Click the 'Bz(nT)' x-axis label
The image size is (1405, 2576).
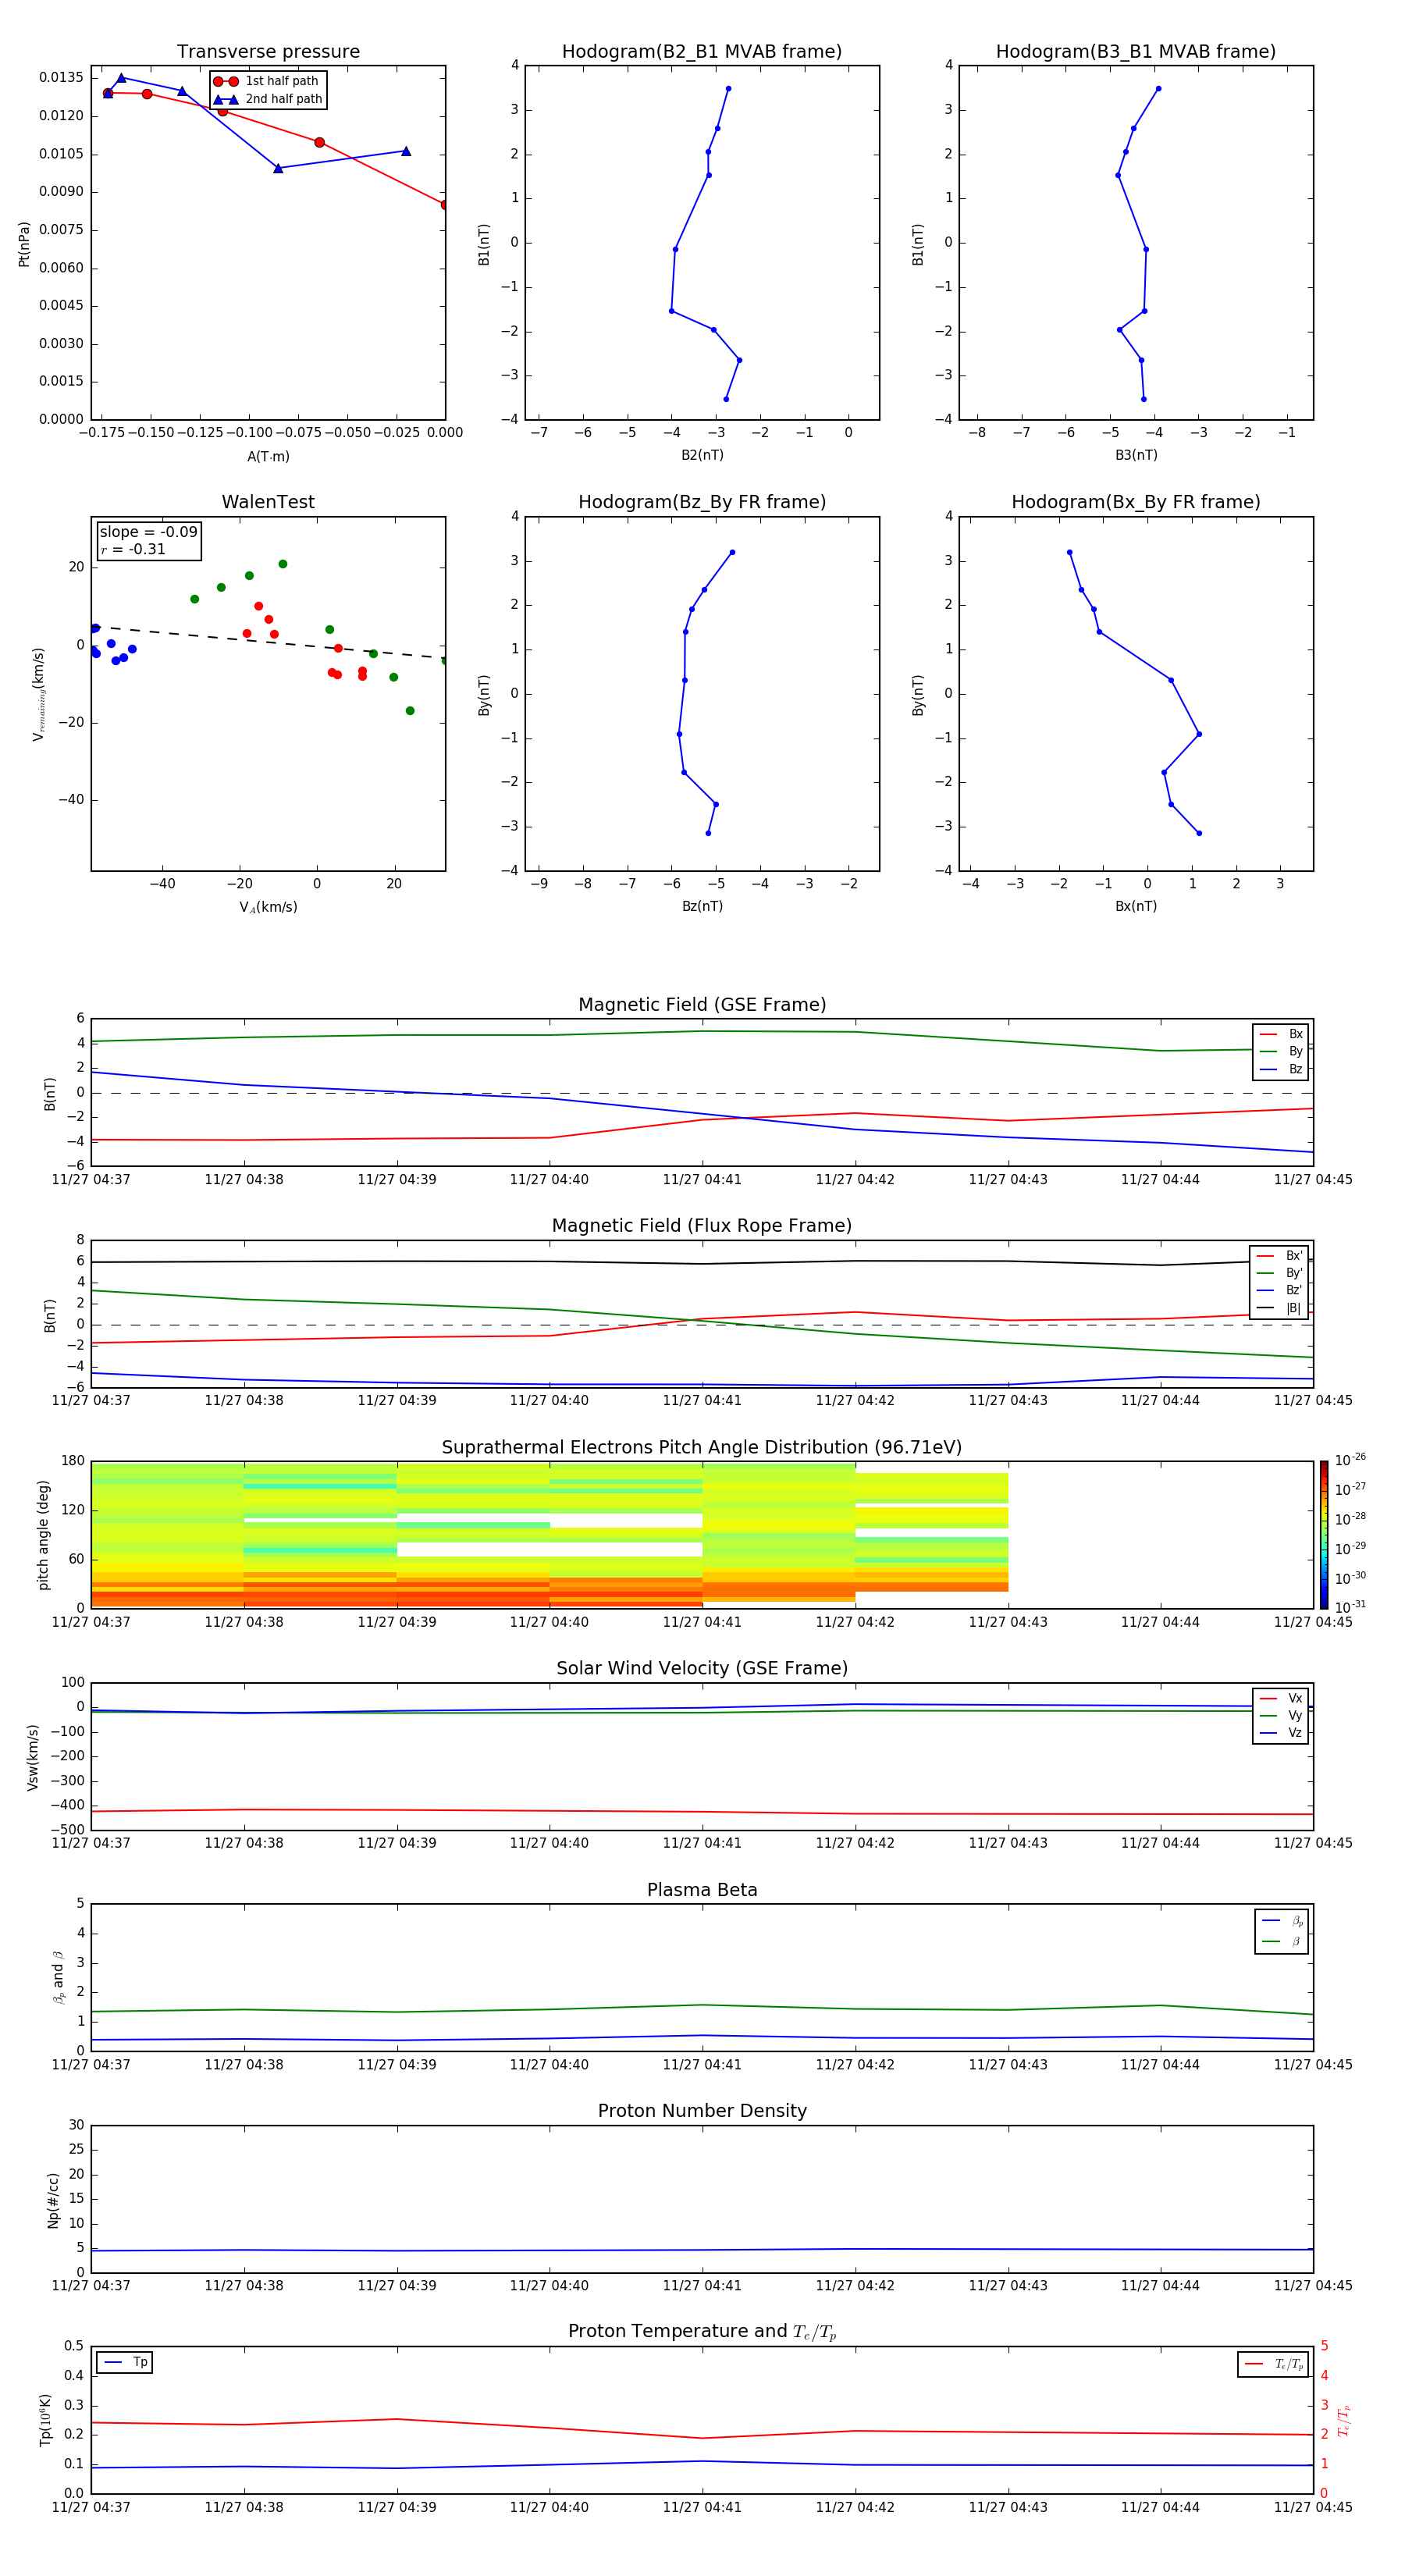pos(702,906)
